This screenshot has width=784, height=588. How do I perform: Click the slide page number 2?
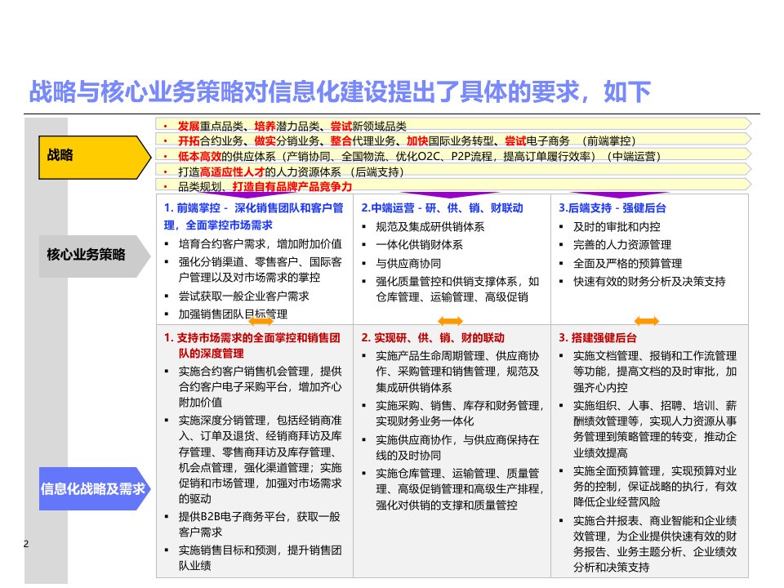coord(26,544)
